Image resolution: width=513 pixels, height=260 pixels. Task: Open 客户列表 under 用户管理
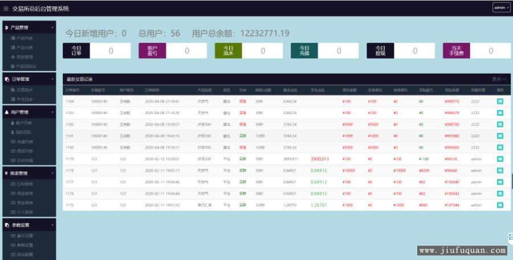click(22, 123)
